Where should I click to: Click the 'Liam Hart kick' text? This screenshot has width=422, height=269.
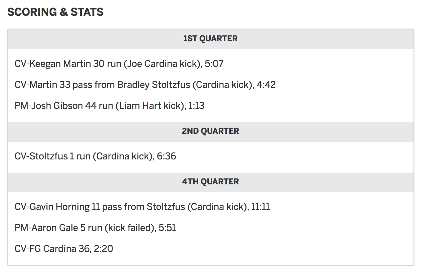point(150,106)
